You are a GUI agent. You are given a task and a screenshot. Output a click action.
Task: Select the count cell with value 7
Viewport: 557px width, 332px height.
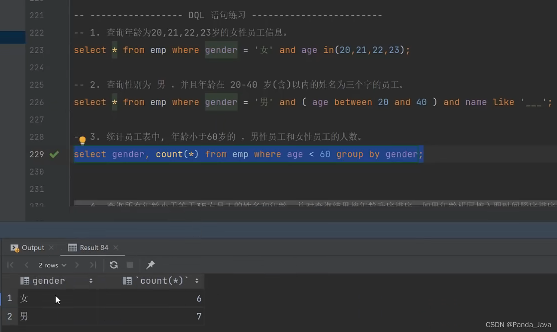click(151, 316)
